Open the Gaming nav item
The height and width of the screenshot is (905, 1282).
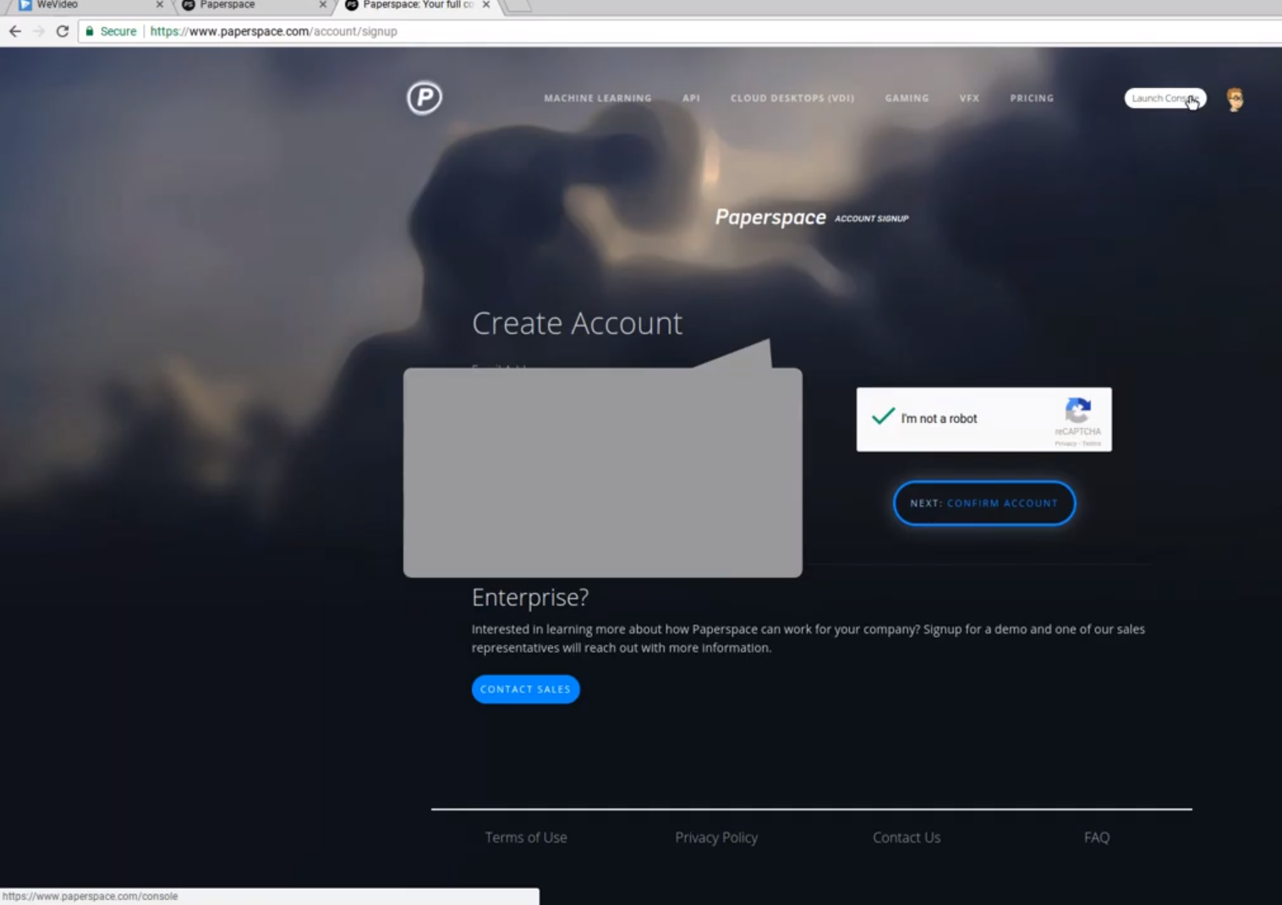(x=907, y=98)
